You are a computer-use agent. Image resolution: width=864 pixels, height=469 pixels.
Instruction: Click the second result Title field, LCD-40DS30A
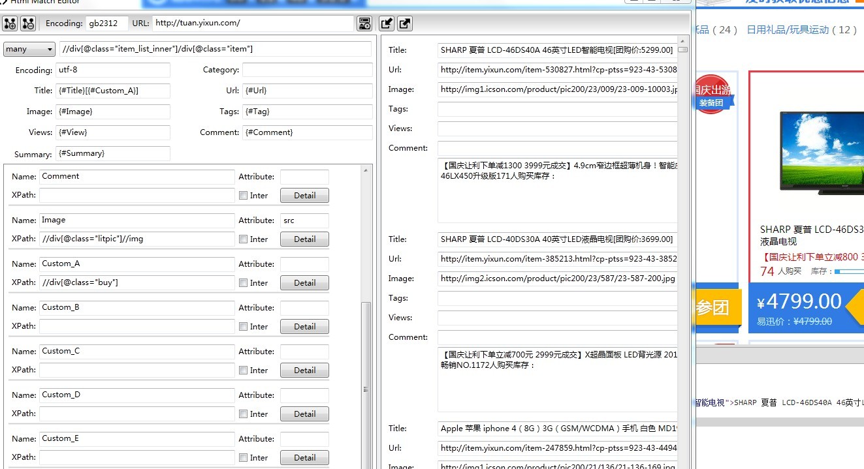[557, 239]
